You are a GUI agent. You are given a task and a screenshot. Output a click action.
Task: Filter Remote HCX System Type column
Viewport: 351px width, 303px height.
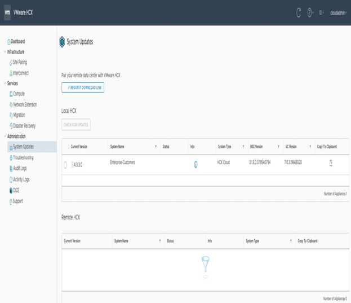pyautogui.click(x=291, y=241)
